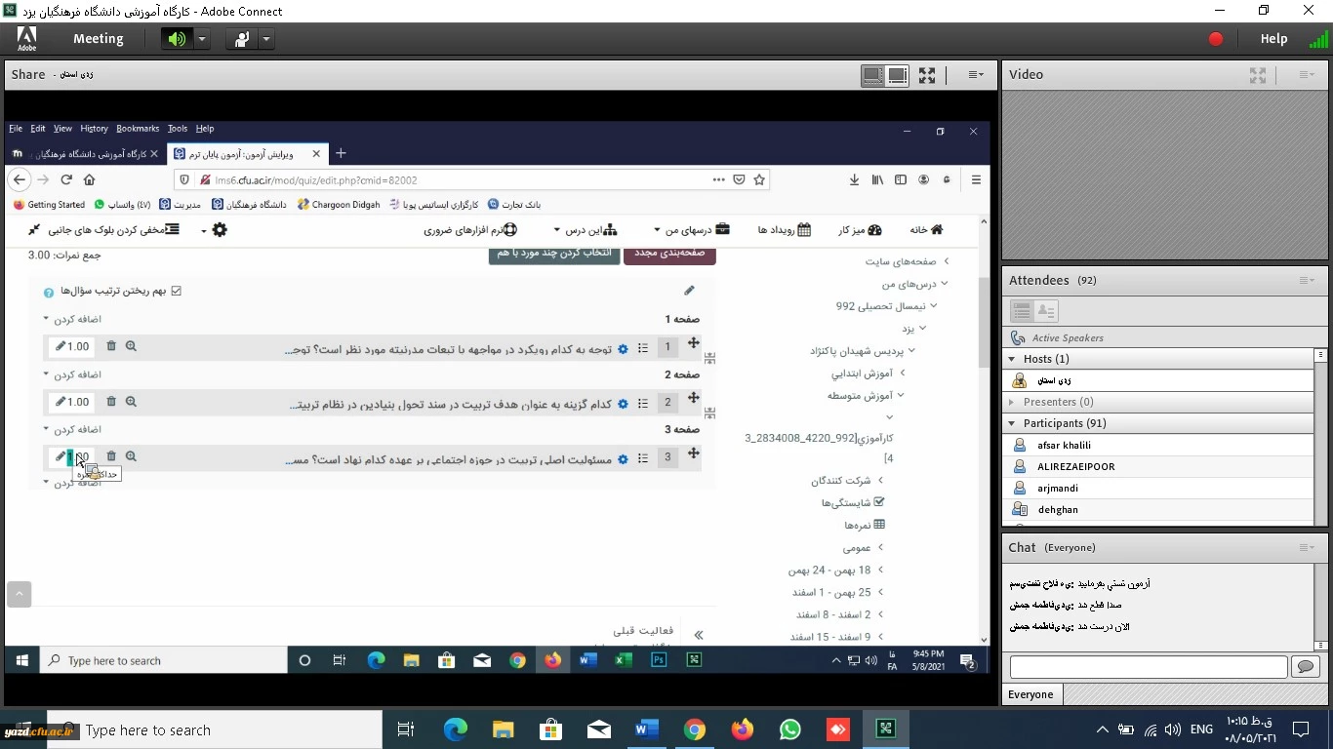Toggle full screen for the Share pod
The width and height of the screenshot is (1333, 749).
[927, 75]
